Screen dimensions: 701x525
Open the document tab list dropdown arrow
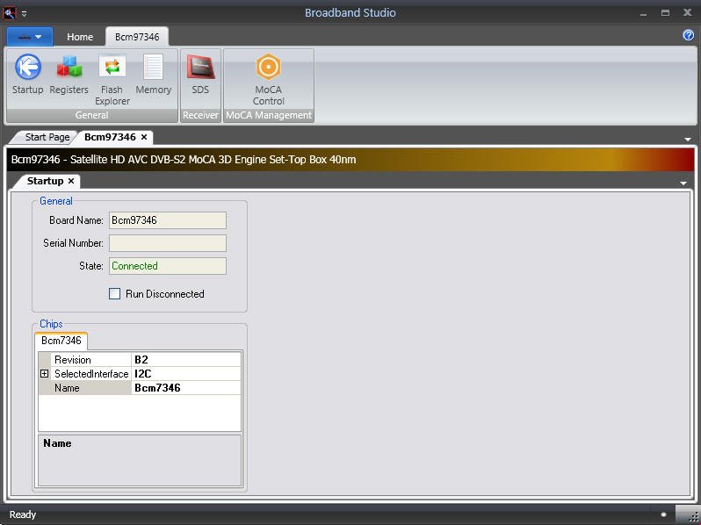click(687, 139)
